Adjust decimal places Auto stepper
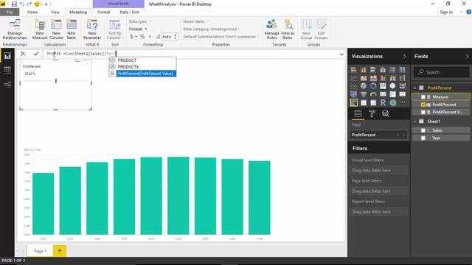Screen dimensions: 472x265 (176, 37)
